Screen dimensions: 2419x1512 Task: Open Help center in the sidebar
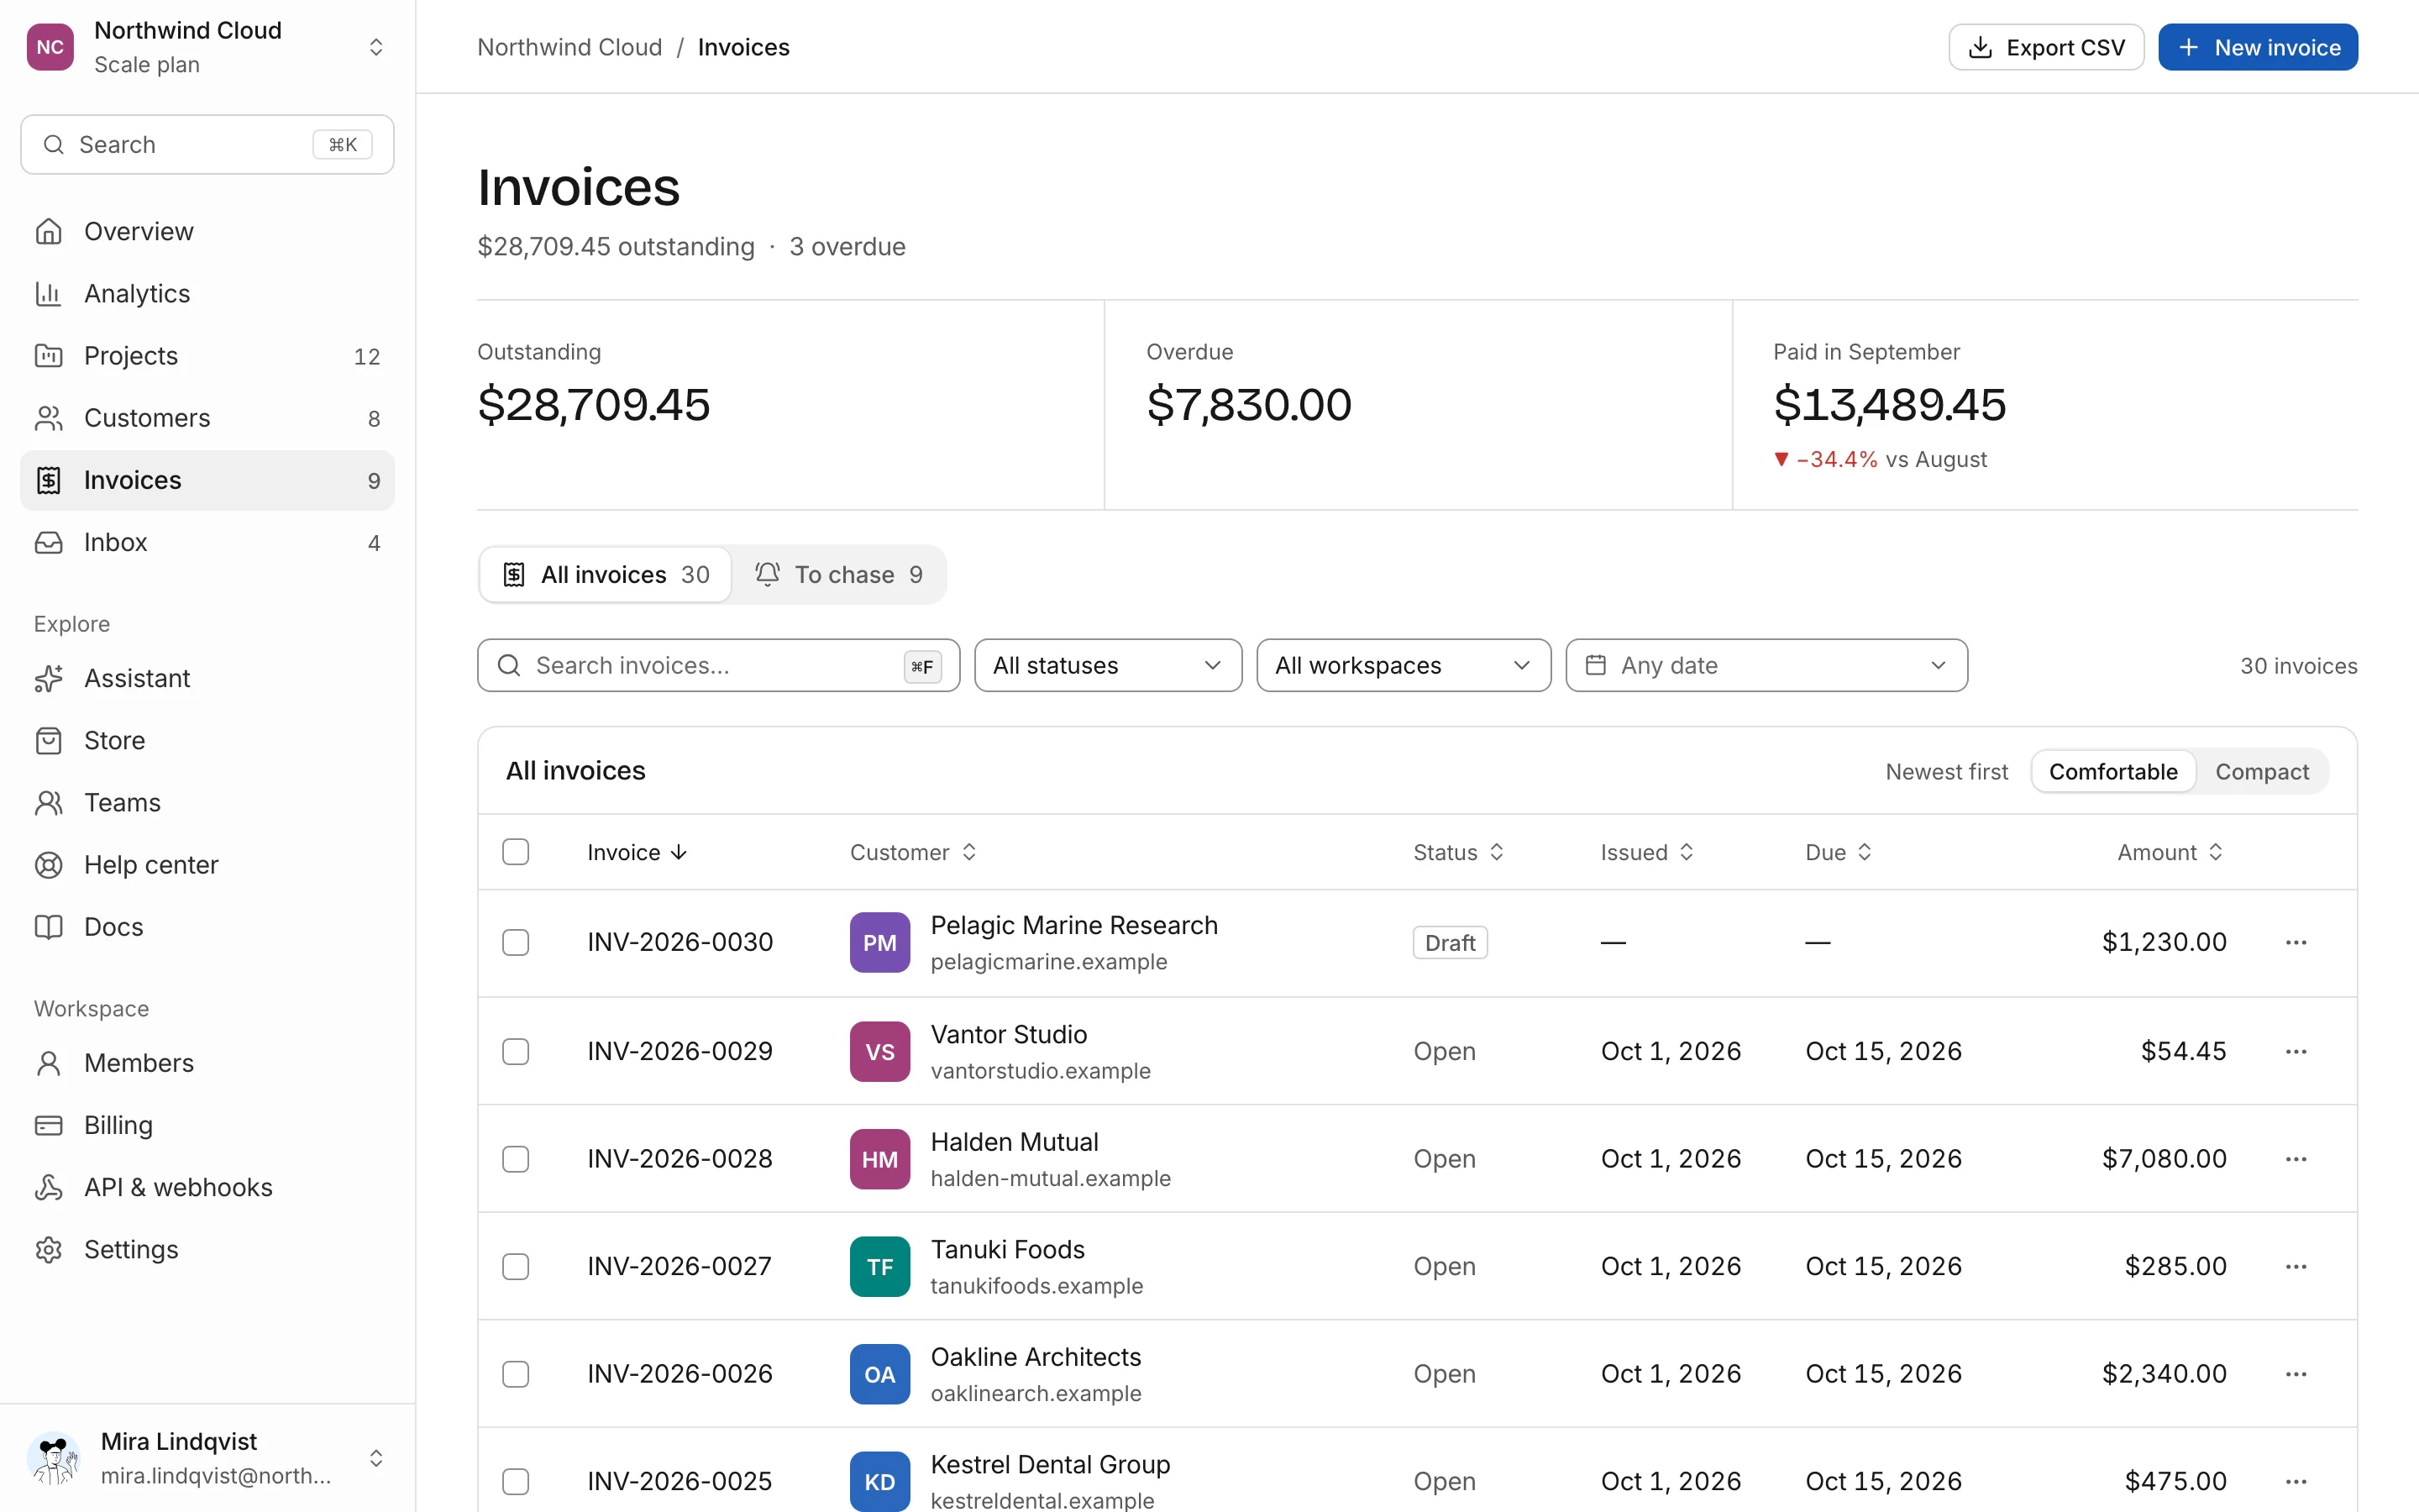(207, 864)
